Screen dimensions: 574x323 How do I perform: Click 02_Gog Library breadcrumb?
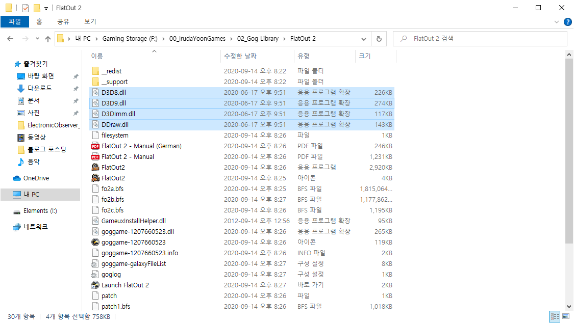click(x=258, y=39)
